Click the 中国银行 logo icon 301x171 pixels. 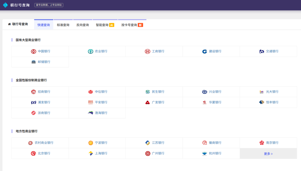pyautogui.click(x=34, y=51)
